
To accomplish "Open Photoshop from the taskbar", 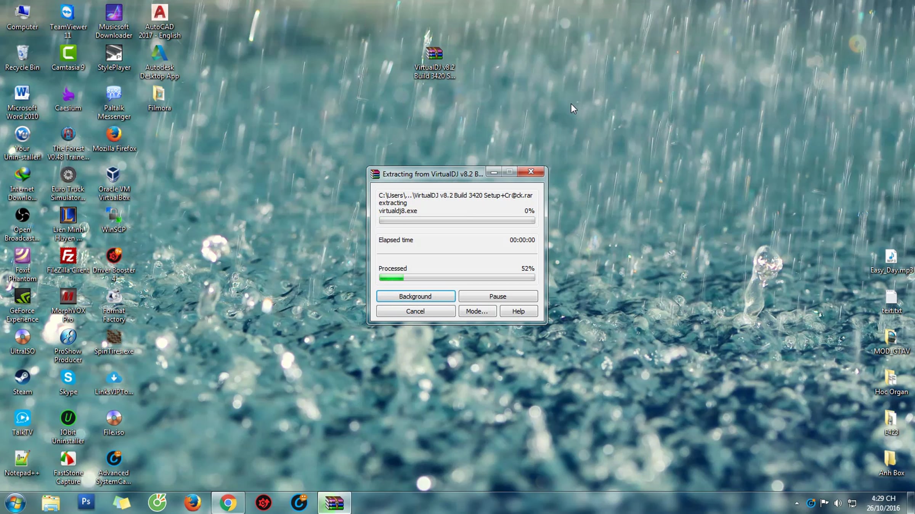I will click(86, 502).
